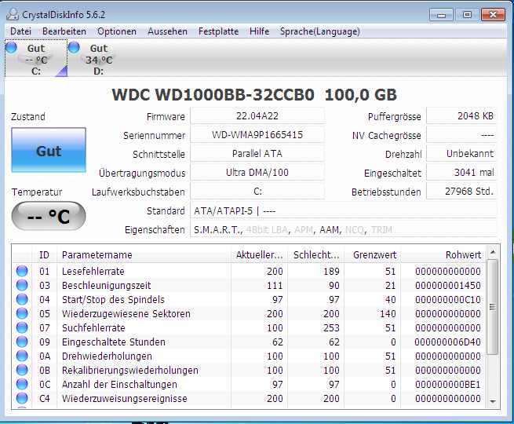Open the Hilfe menu
This screenshot has height=424, width=514.
(x=259, y=31)
